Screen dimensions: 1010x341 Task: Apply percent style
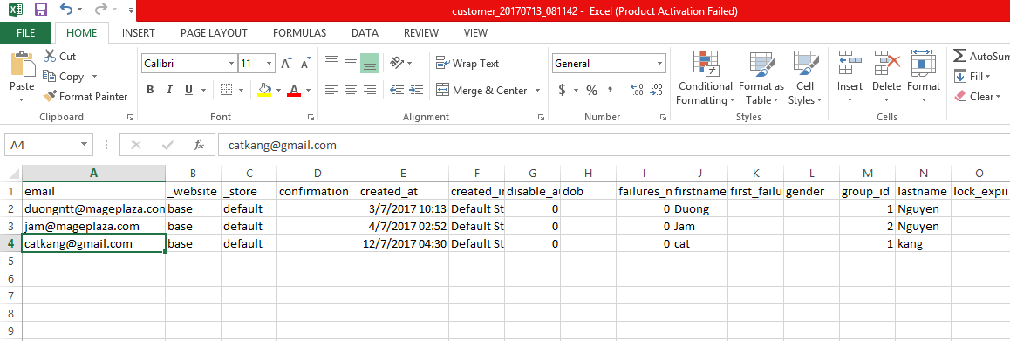(x=591, y=90)
